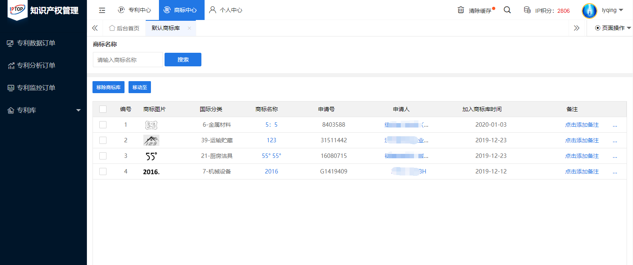Focus the 请输入商标名称 input field
633x265 pixels.
tap(128, 60)
